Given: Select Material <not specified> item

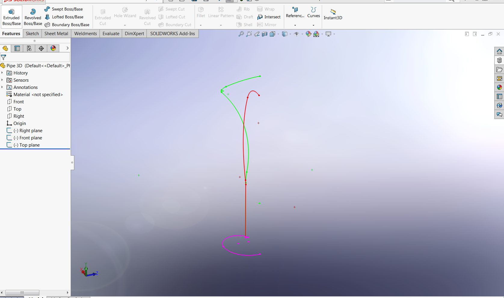Looking at the screenshot, I should pos(35,94).
